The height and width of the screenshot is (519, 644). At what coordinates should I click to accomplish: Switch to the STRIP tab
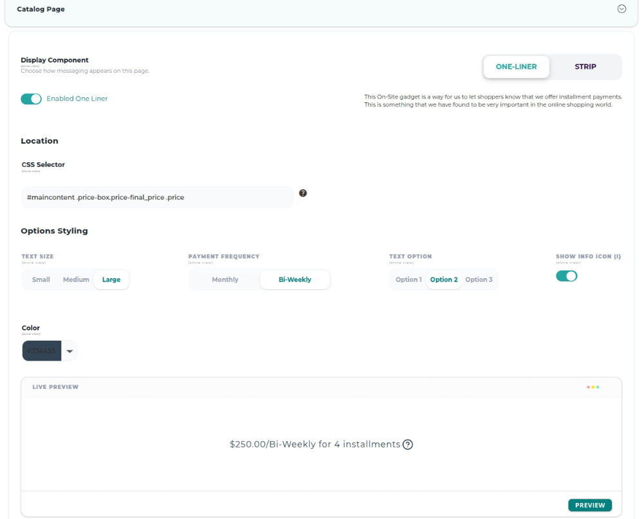coord(585,66)
